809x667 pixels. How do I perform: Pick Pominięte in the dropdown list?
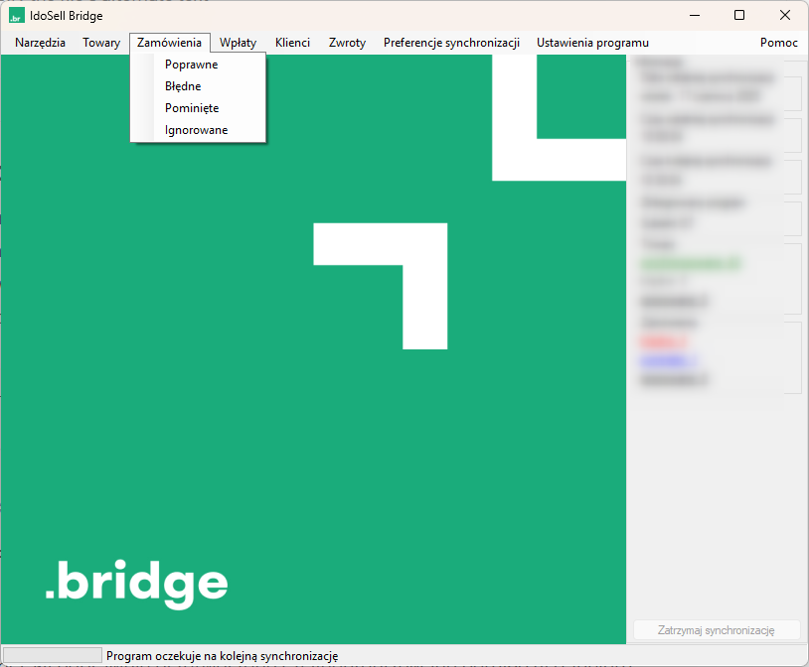click(x=198, y=108)
